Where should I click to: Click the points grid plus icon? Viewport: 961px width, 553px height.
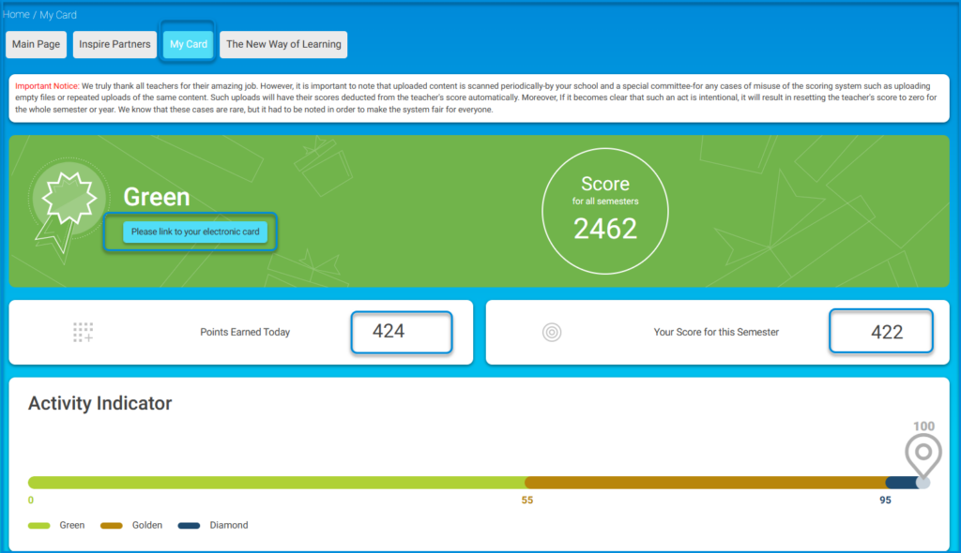click(x=84, y=332)
